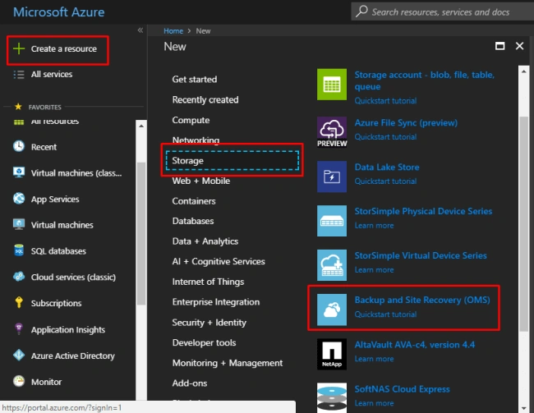Click the Home breadcrumb link
The image size is (534, 413).
coord(173,31)
